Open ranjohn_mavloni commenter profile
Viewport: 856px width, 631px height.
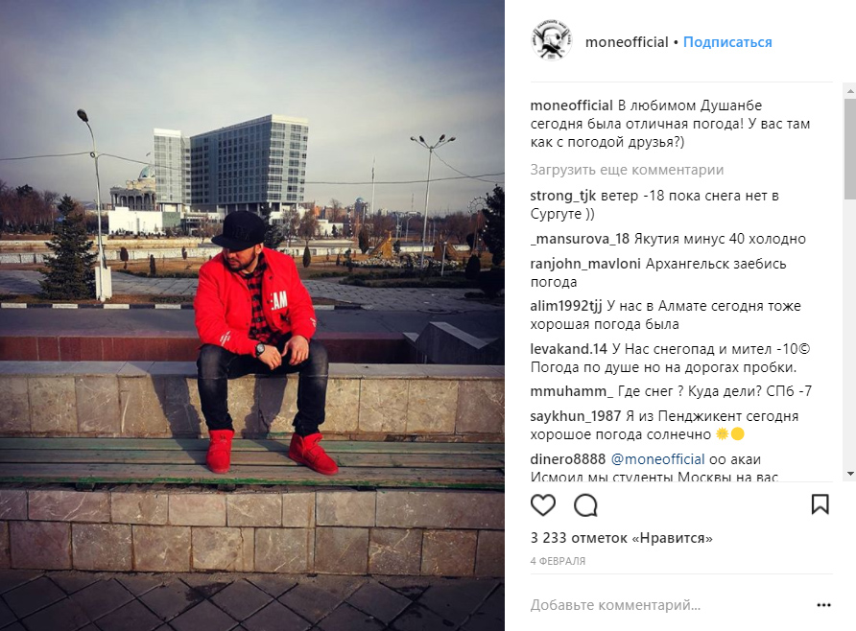pos(585,264)
